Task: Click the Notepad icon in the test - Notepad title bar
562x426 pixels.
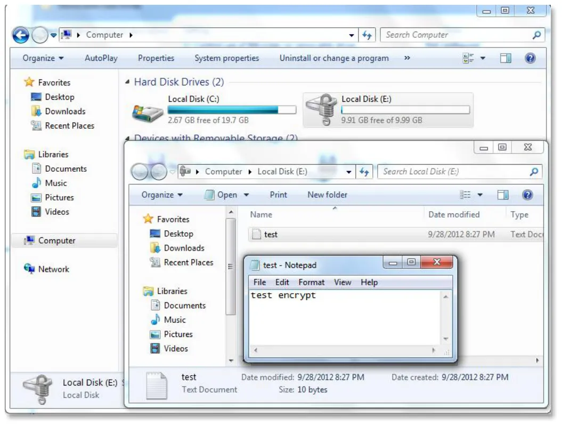Action: [x=255, y=265]
